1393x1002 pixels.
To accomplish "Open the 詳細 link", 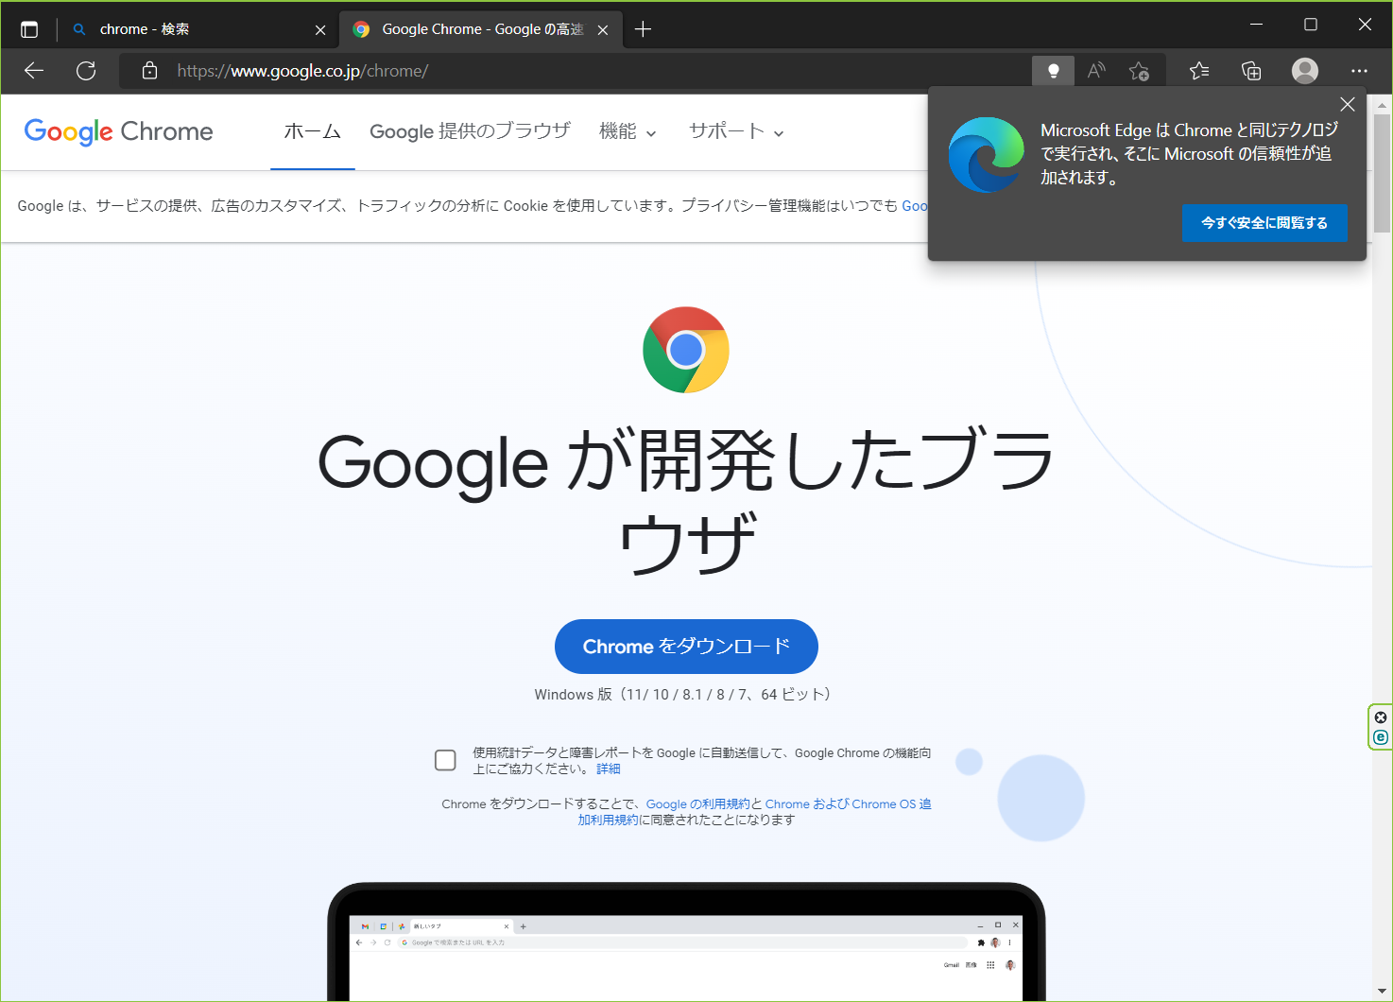I will click(609, 769).
